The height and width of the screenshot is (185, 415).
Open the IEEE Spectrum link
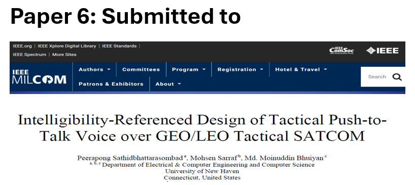[29, 55]
